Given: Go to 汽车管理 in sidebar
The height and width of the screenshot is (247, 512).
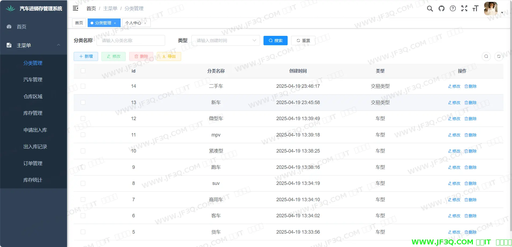Looking at the screenshot, I should click(33, 80).
